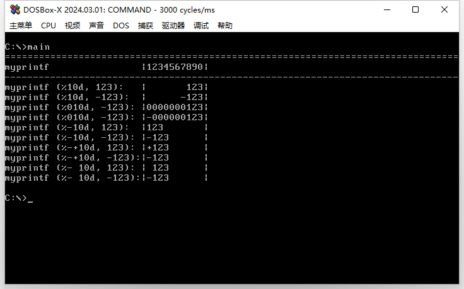This screenshot has height=289, width=464.
Task: Click the 'myprintf (%- 10d, 123):' line
Action: pyautogui.click(x=107, y=167)
